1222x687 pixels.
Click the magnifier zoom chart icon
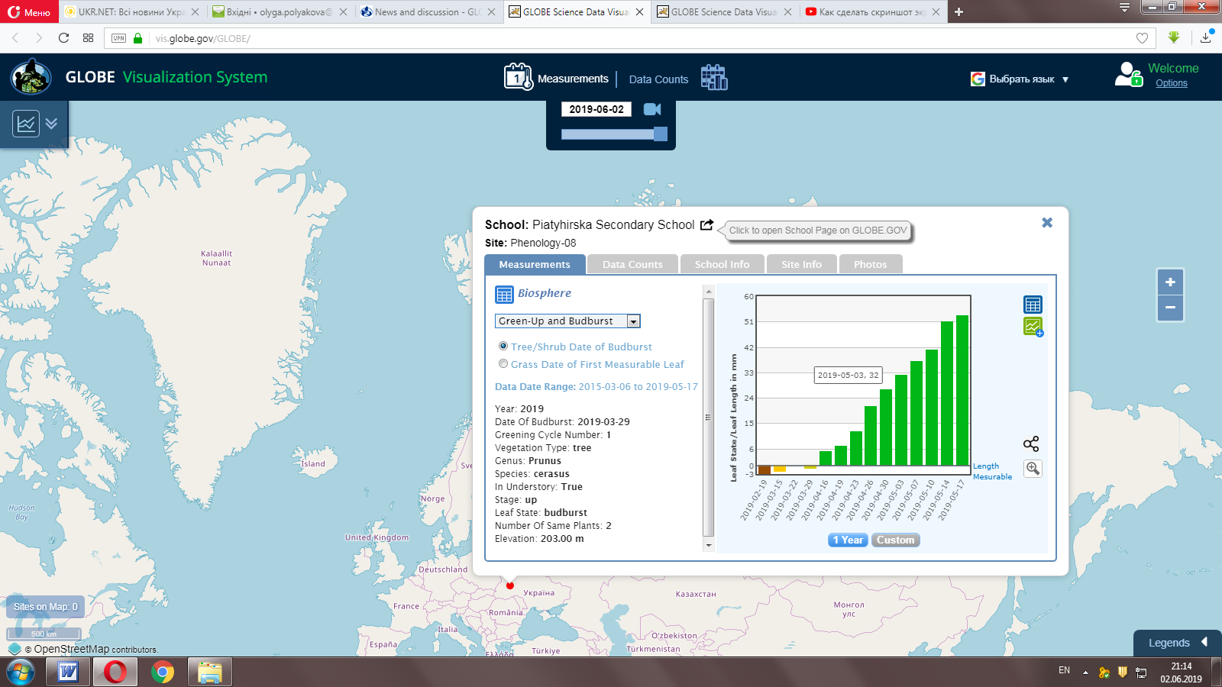pos(1033,469)
